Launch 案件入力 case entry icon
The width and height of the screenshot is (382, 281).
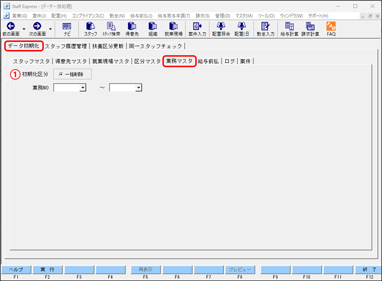(196, 29)
